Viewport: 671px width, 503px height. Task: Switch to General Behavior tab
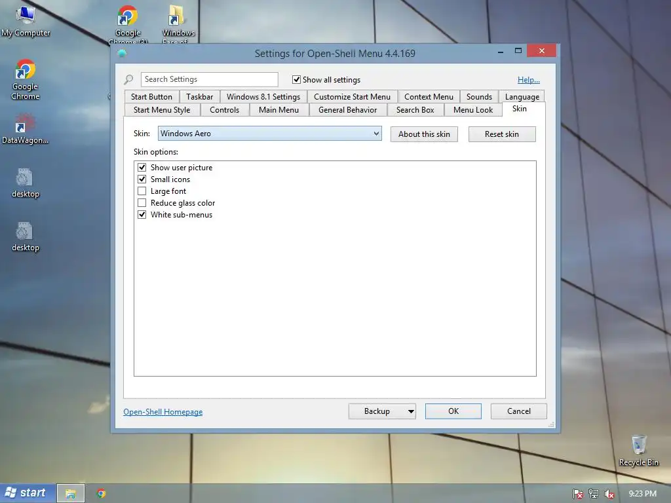point(347,110)
